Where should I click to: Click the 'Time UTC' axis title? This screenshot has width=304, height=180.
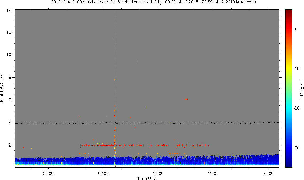(147, 178)
